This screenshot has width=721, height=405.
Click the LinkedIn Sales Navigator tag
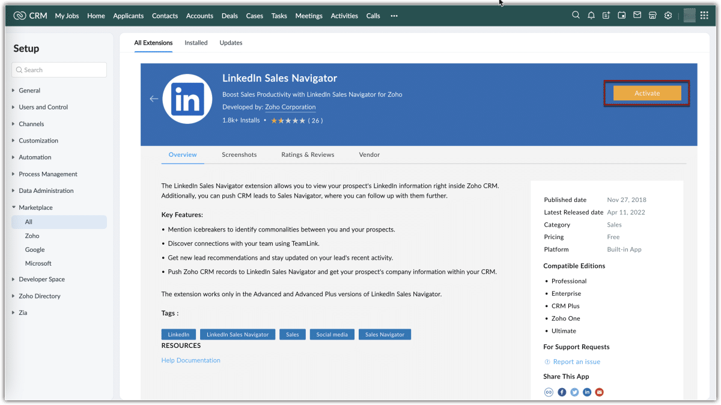pyautogui.click(x=238, y=335)
